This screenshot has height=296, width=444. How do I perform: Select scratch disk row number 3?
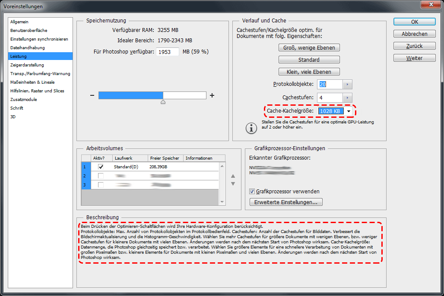click(86, 185)
